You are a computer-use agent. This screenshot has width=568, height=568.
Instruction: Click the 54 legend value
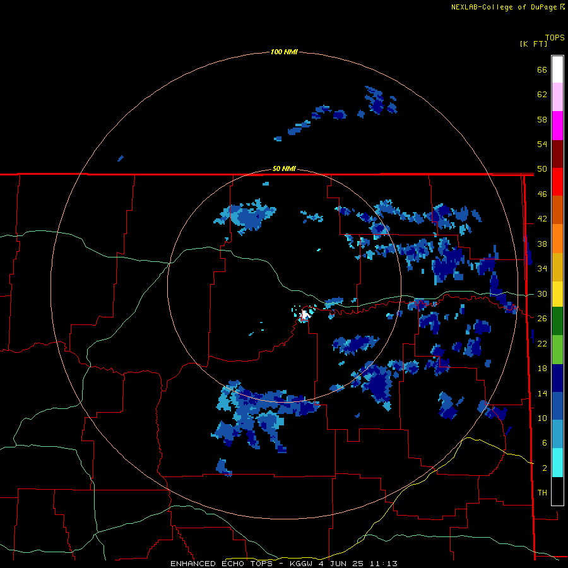click(542, 144)
